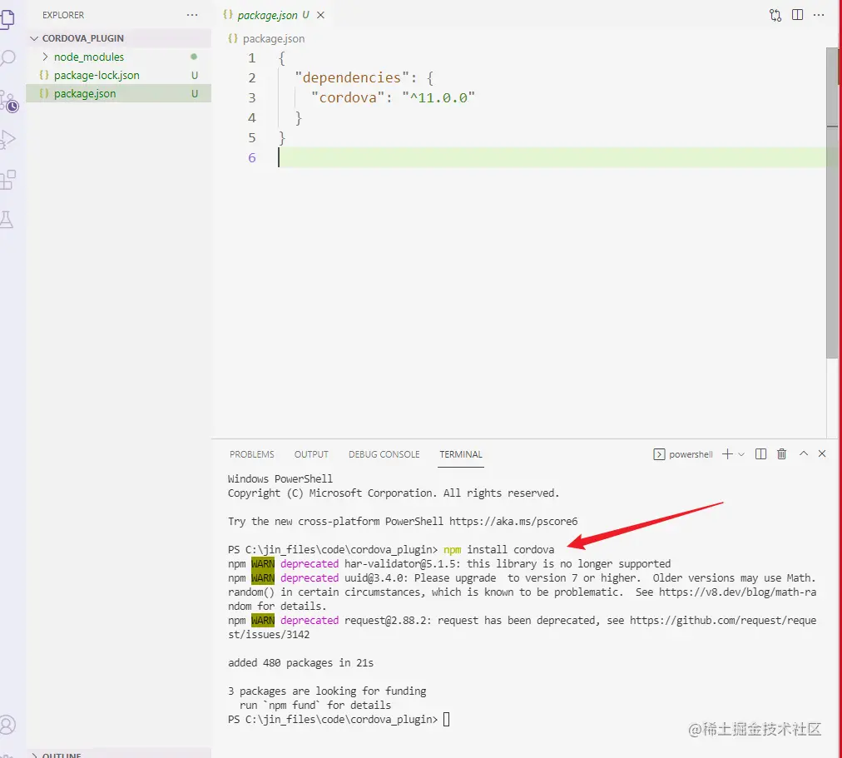Viewport: 842px width, 758px height.
Task: Open package-lock.json in the explorer
Action: (118, 75)
